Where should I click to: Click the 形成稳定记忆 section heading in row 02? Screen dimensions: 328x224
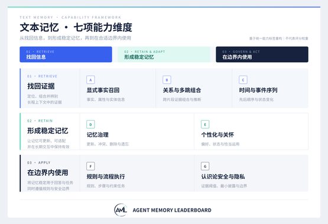47,131
